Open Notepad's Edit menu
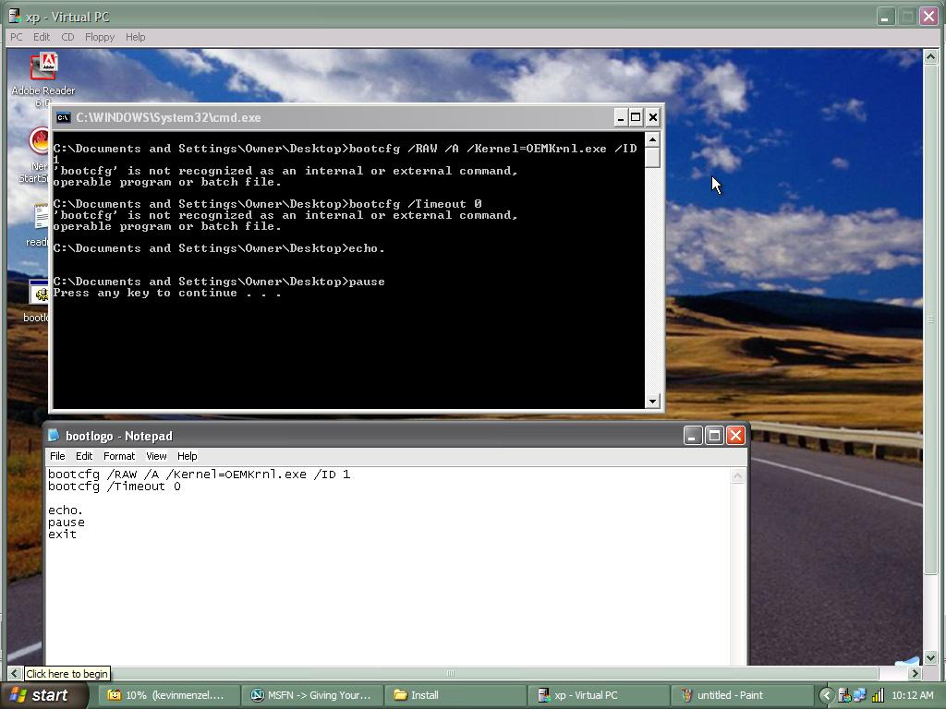This screenshot has width=946, height=709. click(x=84, y=456)
